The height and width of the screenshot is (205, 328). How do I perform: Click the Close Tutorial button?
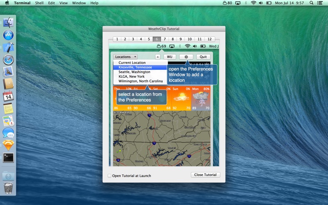[205, 175]
